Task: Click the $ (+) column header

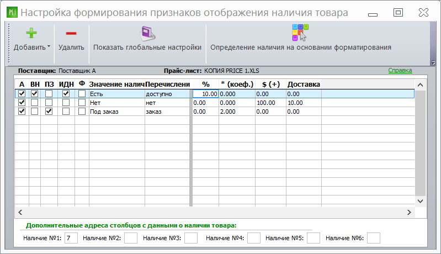Action: tap(270, 84)
